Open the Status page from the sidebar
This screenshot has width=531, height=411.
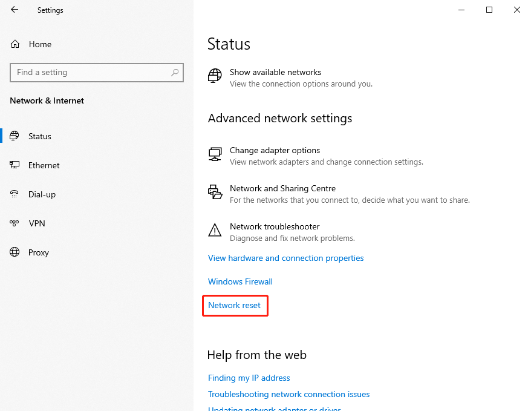39,136
